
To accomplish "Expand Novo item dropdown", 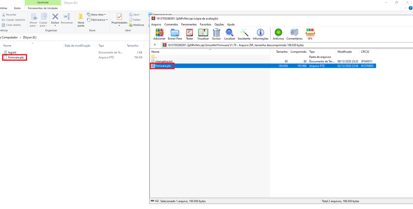I will 96,15.
